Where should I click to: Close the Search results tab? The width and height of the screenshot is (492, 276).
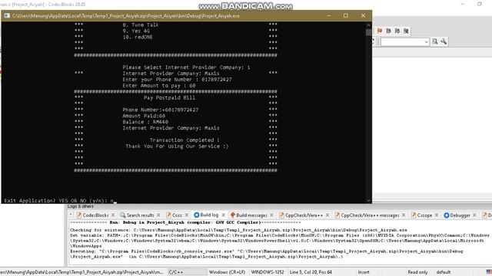pos(158,215)
